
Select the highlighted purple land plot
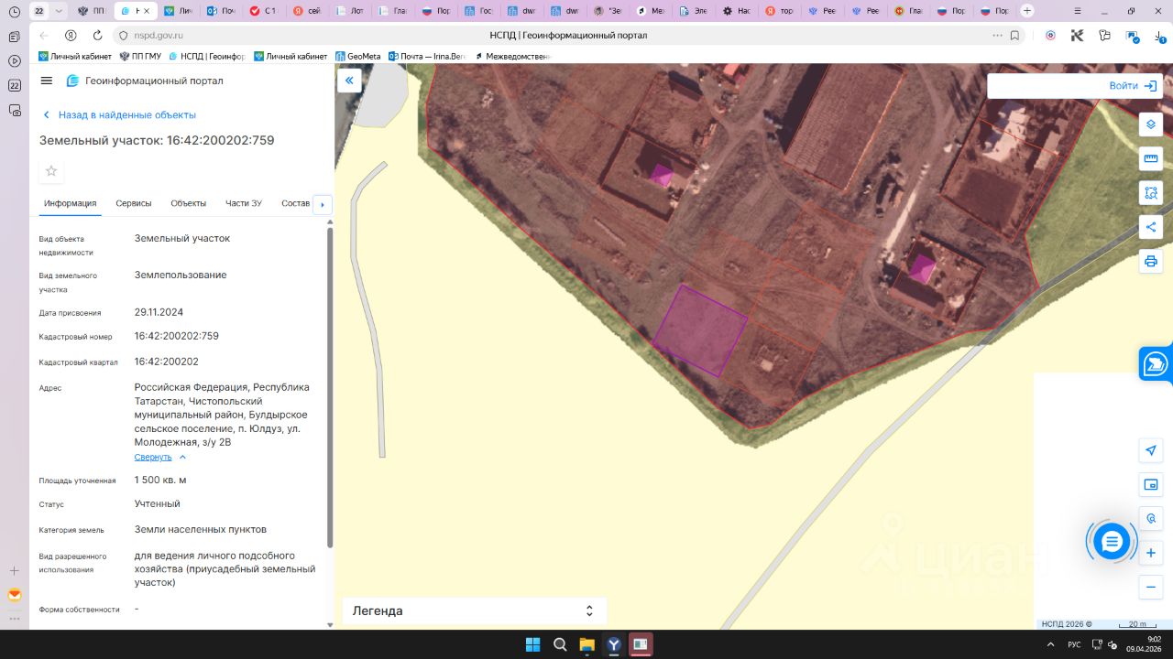point(700,330)
